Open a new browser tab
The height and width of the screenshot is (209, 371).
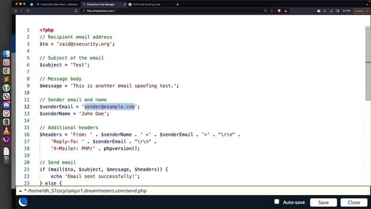pyautogui.click(x=177, y=4)
